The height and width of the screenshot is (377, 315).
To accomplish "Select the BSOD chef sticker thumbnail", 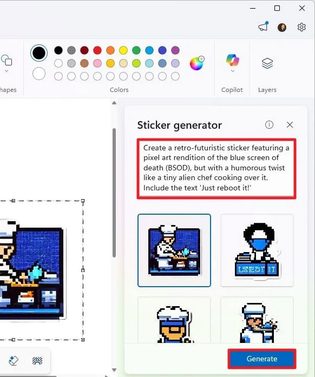I will pyautogui.click(x=174, y=250).
